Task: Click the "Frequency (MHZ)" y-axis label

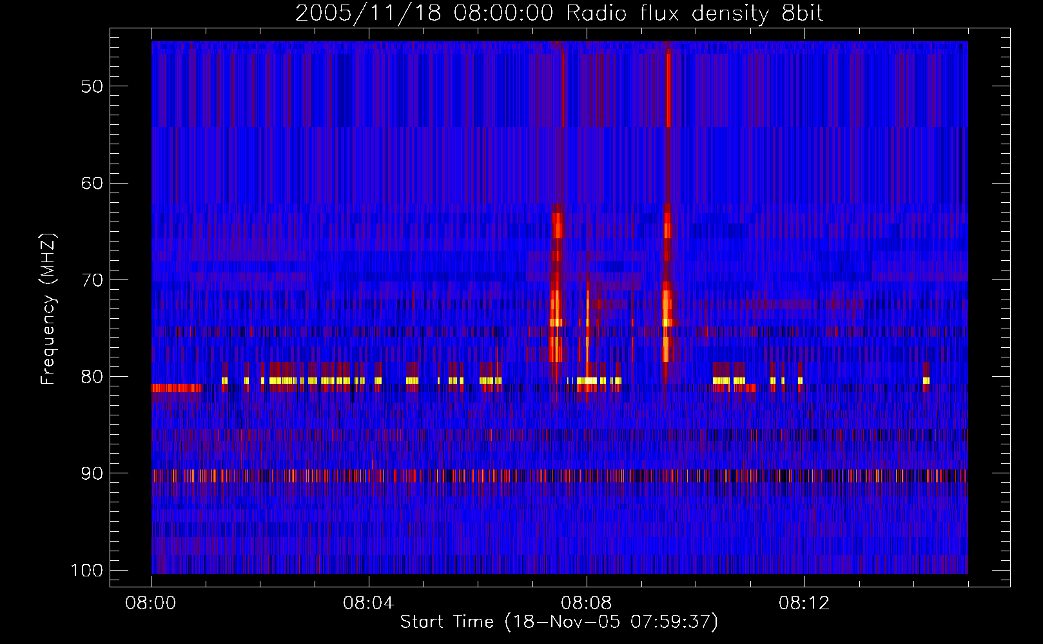Action: (49, 308)
